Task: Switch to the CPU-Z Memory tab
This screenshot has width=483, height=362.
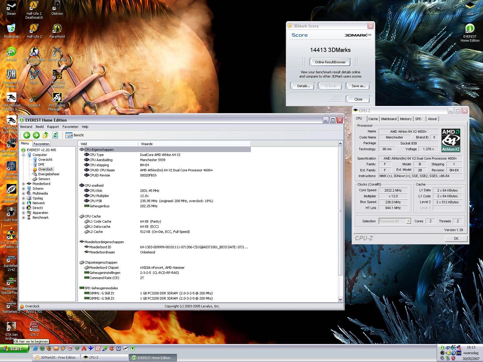Action: [x=406, y=119]
